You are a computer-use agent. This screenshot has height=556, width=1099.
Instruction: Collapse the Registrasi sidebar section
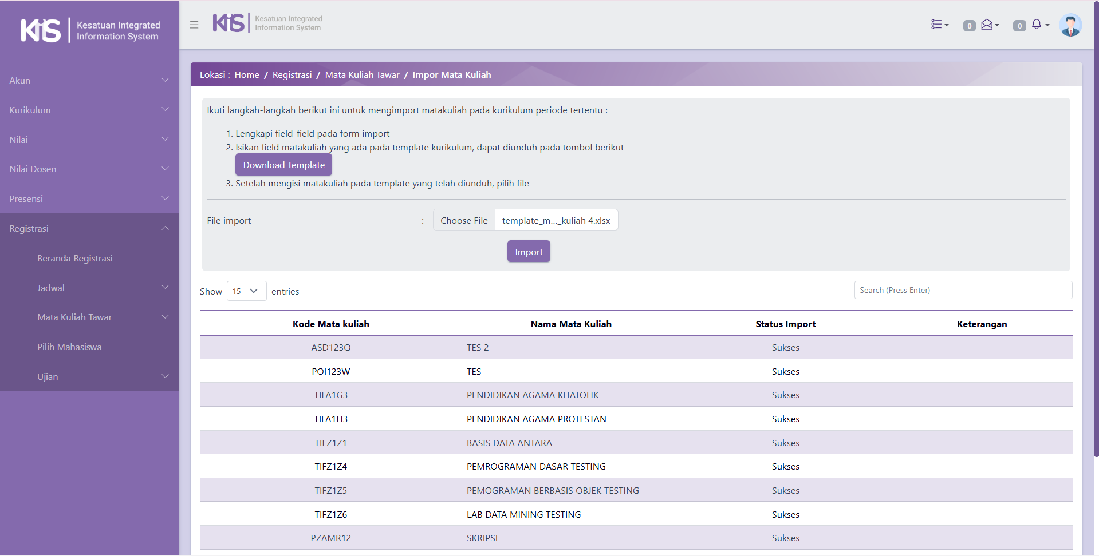[x=89, y=228]
